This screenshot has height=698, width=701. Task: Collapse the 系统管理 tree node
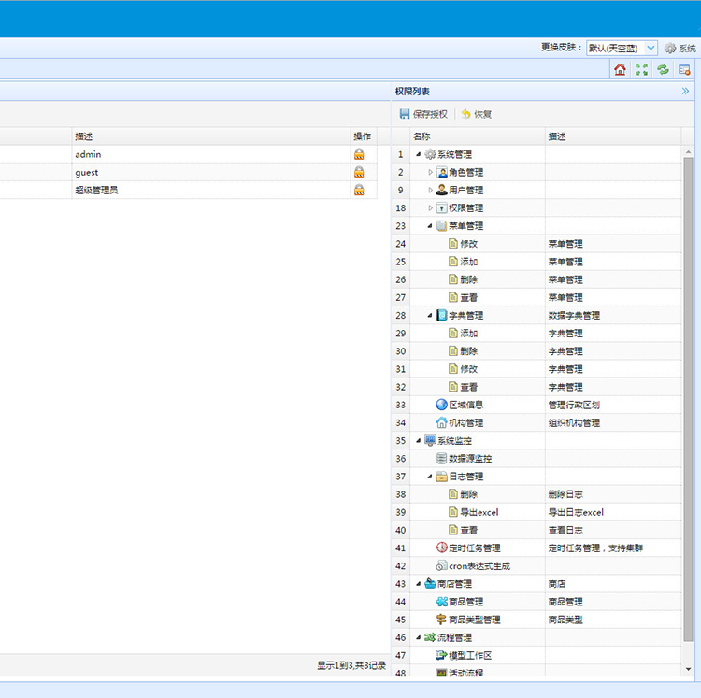[419, 154]
